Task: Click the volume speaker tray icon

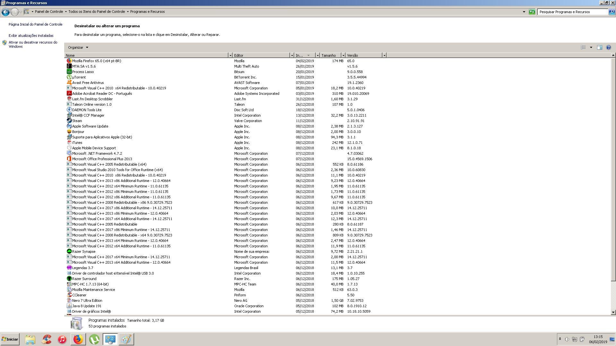Action: point(567,339)
